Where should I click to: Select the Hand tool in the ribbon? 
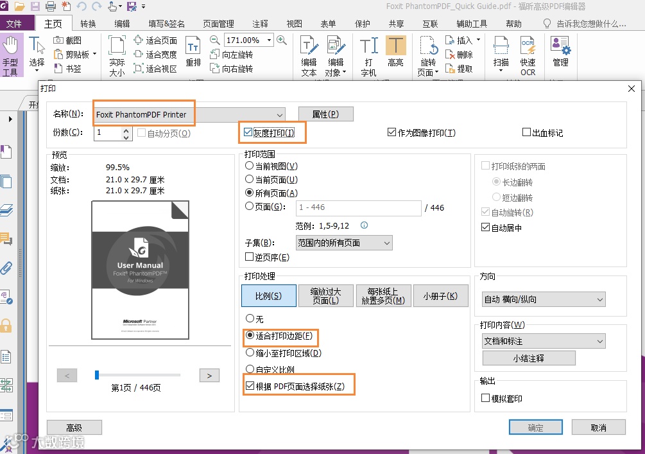pos(11,56)
